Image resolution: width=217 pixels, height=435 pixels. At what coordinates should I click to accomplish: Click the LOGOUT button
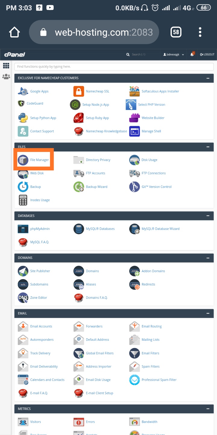click(x=207, y=54)
